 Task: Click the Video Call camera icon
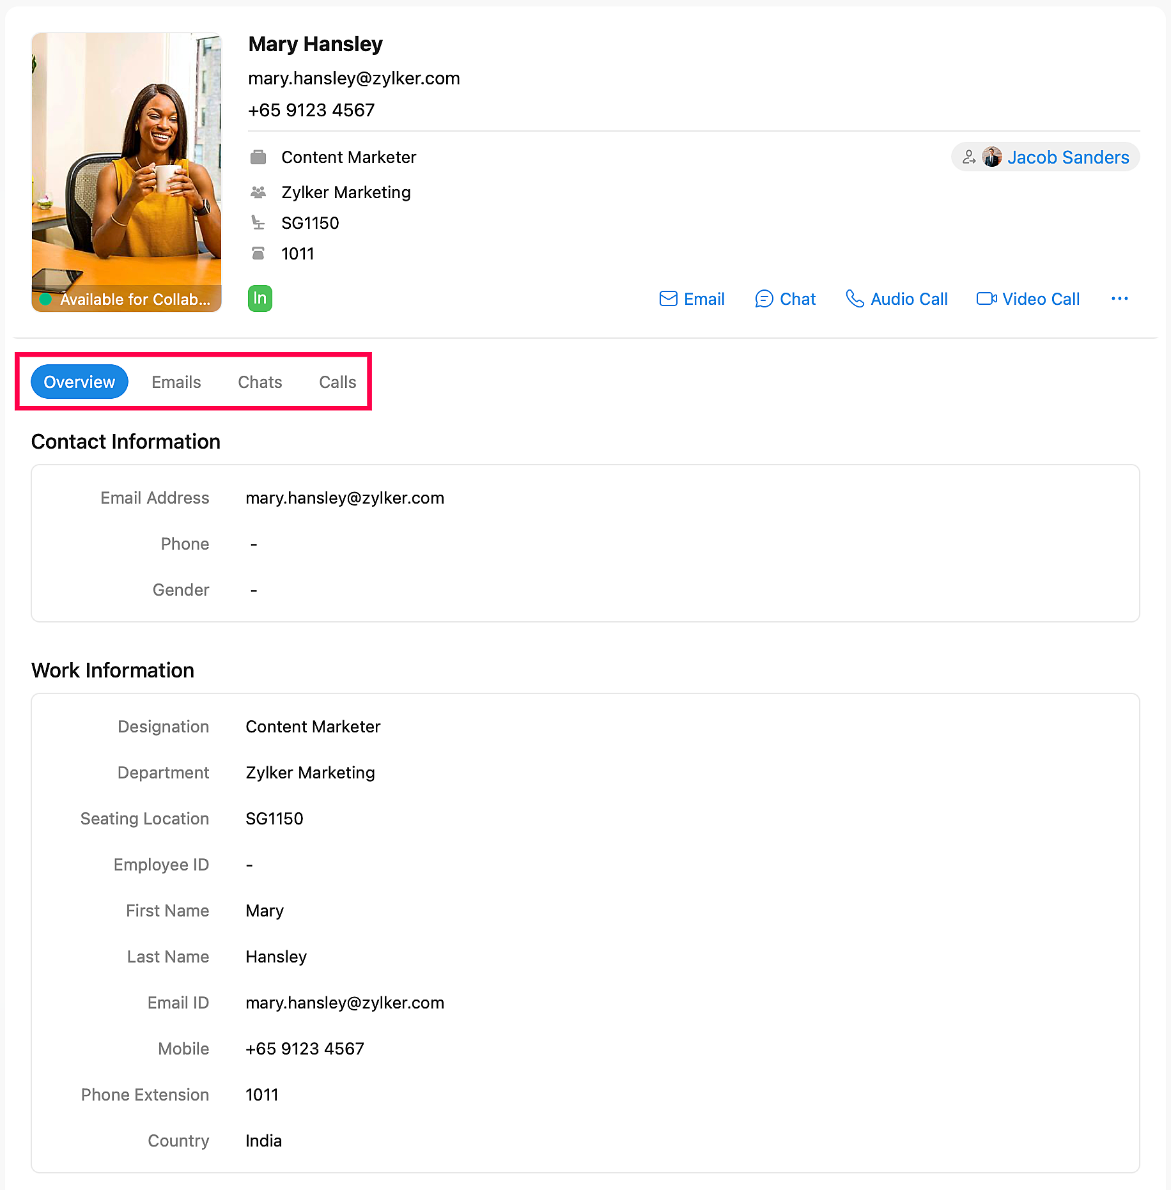click(x=986, y=298)
